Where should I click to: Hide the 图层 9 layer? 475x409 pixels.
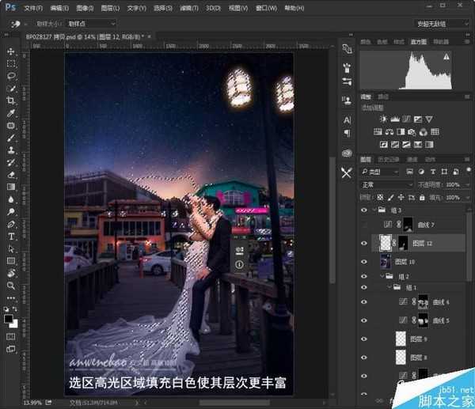364,339
